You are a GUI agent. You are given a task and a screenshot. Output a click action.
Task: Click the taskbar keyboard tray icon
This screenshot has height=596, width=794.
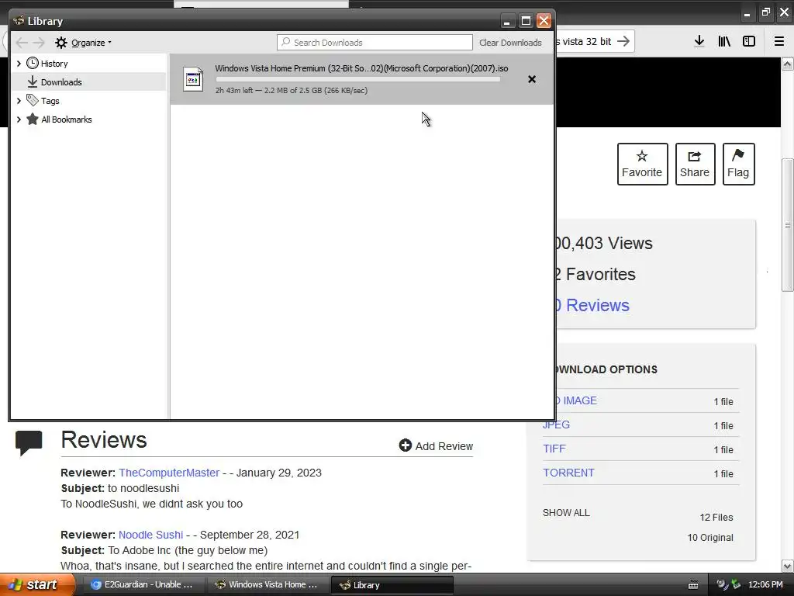(693, 585)
